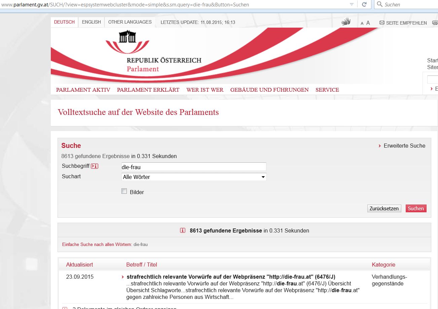438x309 pixels.
Task: Select the larger font size A
Action: tap(368, 23)
